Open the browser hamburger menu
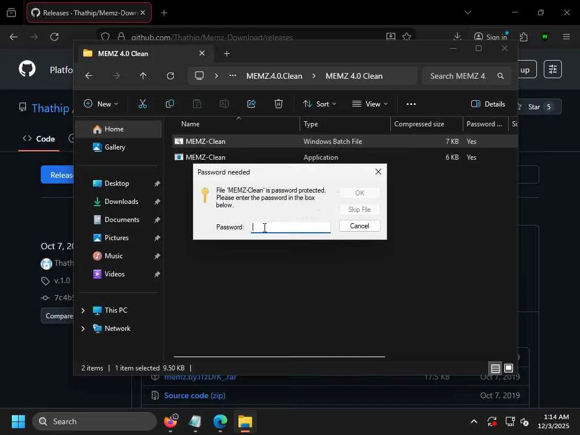Viewport: 580px width, 435px height. pos(566,37)
